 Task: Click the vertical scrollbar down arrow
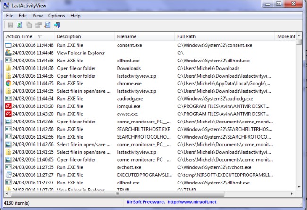coord(299,187)
